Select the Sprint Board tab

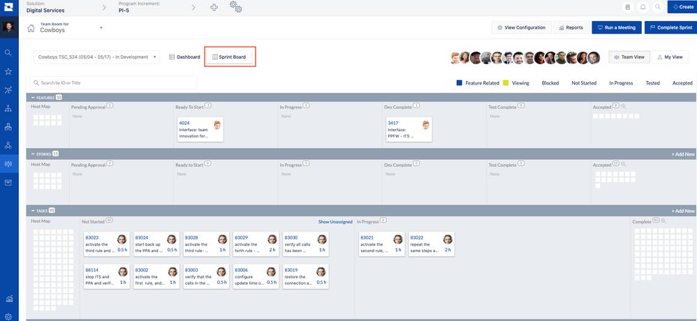click(230, 57)
